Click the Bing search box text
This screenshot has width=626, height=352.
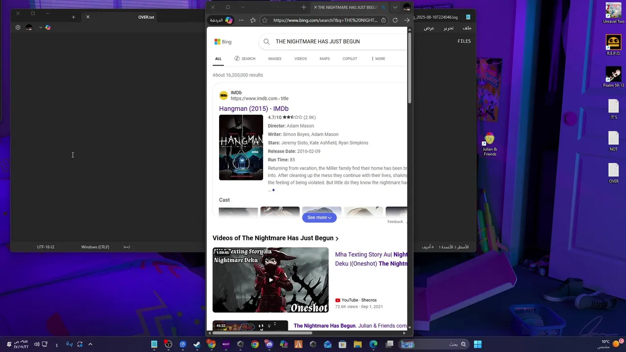pyautogui.click(x=318, y=42)
